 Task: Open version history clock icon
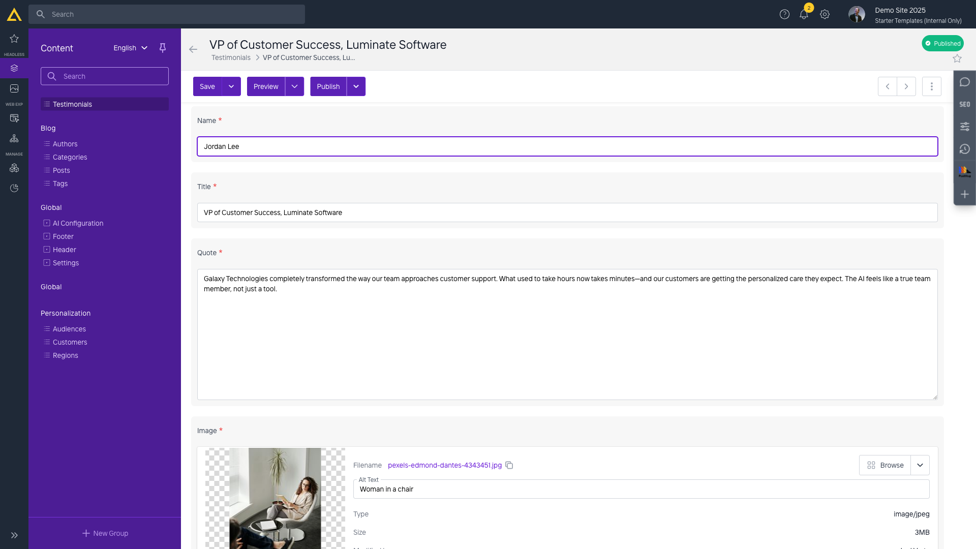click(964, 149)
